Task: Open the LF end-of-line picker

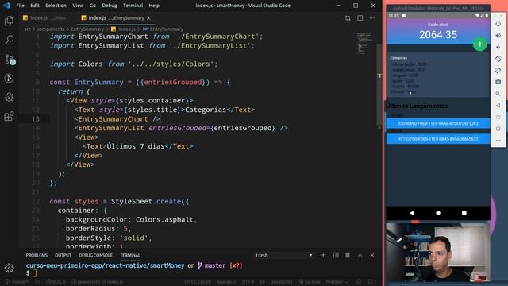Action: [263, 282]
